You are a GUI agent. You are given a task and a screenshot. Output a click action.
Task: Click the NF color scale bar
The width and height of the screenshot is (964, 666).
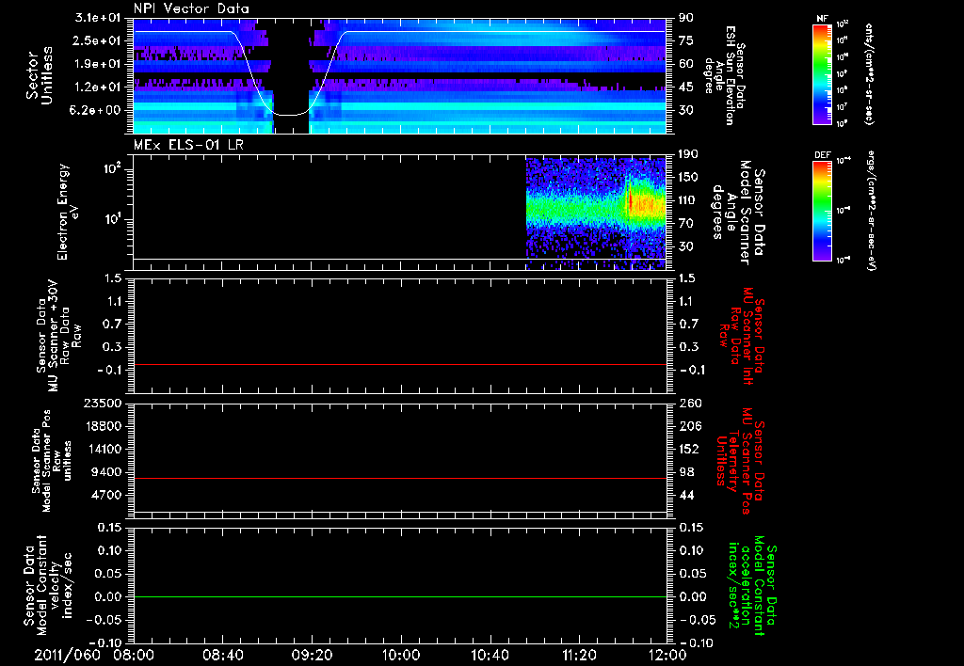[822, 74]
